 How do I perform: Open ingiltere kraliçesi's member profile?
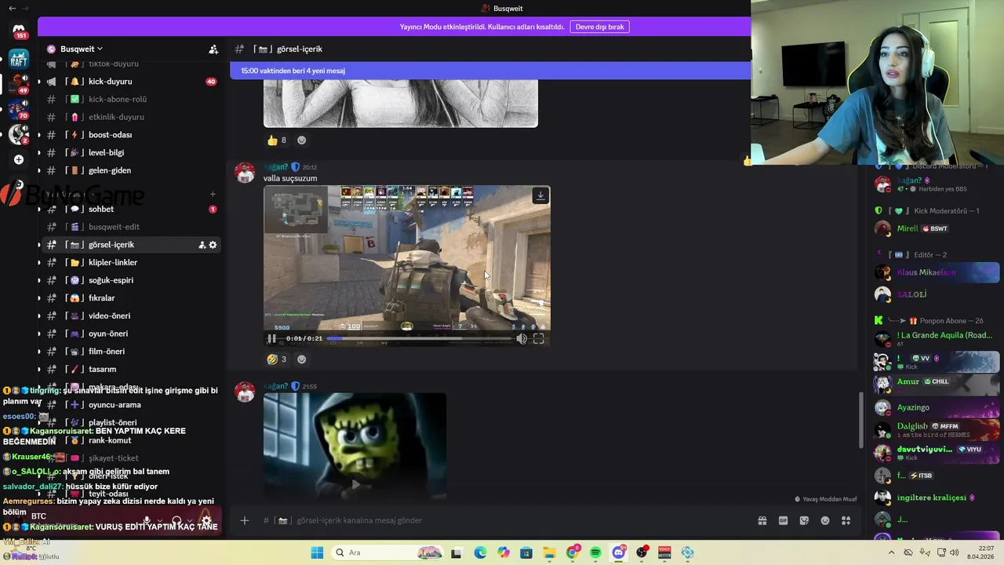[x=935, y=498]
